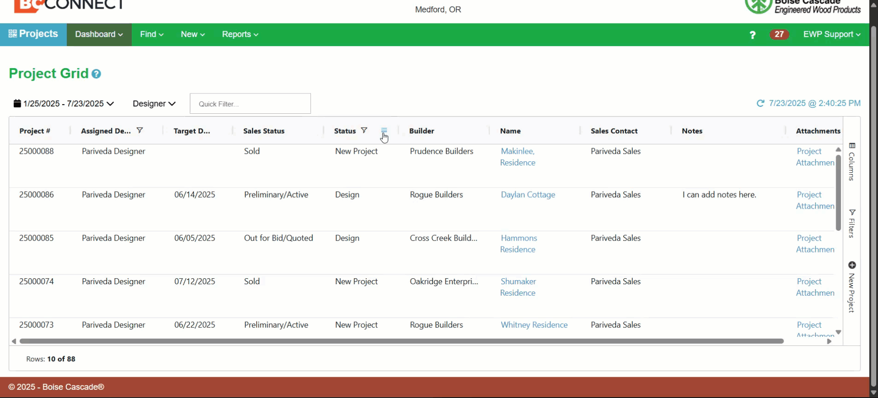Select project number 25000074 cell
878x398 pixels.
[x=36, y=281]
